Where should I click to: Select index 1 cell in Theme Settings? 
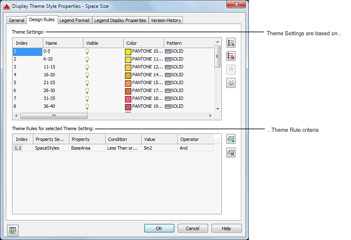click(27, 51)
